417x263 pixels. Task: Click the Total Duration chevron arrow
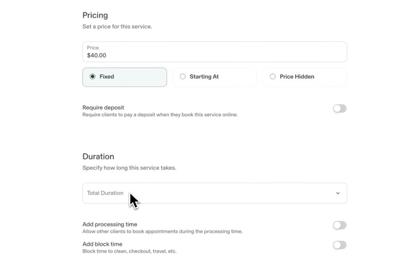click(338, 193)
